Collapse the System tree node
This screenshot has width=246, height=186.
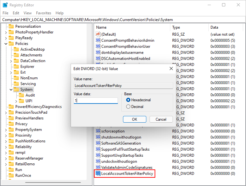click(11, 89)
